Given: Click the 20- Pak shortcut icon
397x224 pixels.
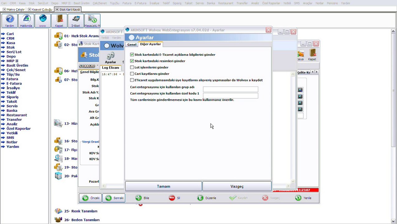Looking at the screenshot, I should tap(58, 176).
